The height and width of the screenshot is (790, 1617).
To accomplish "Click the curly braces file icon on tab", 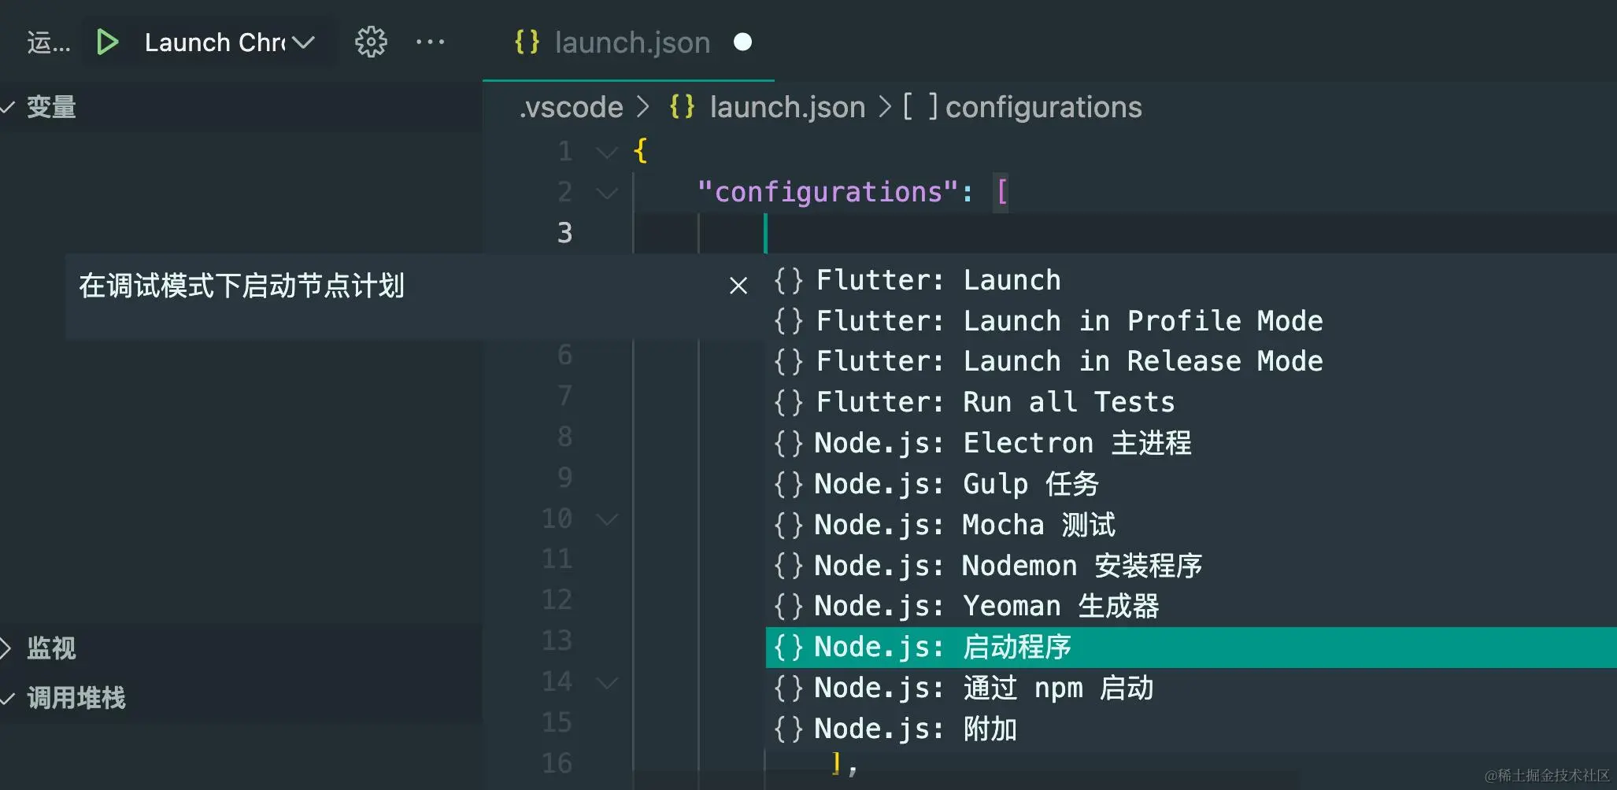I will (x=527, y=42).
